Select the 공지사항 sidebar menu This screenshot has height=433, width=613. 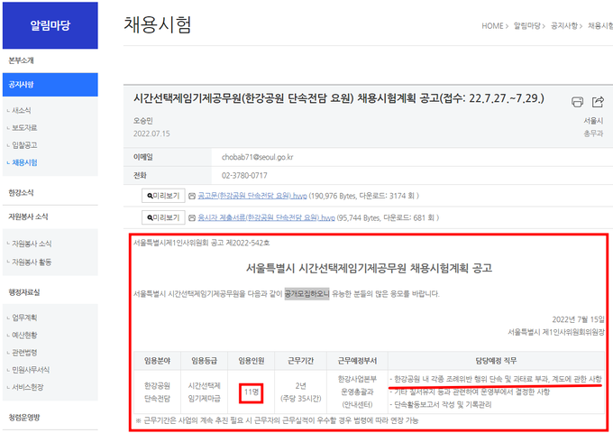50,85
